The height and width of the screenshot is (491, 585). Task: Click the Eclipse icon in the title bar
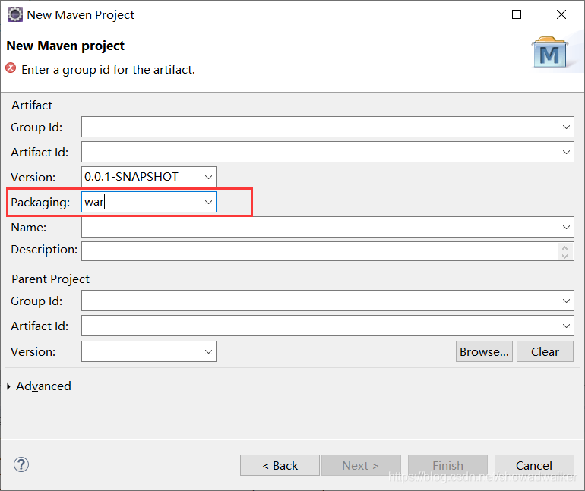pyautogui.click(x=15, y=15)
